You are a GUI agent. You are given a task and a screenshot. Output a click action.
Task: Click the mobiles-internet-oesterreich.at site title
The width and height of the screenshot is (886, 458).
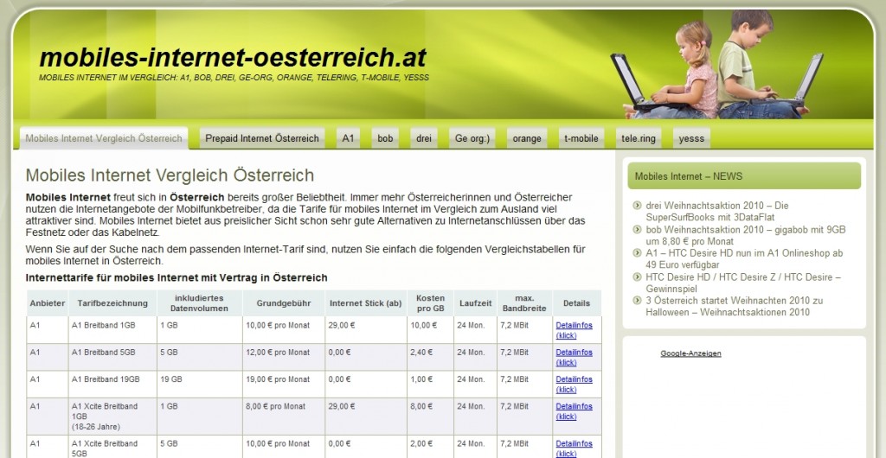233,58
